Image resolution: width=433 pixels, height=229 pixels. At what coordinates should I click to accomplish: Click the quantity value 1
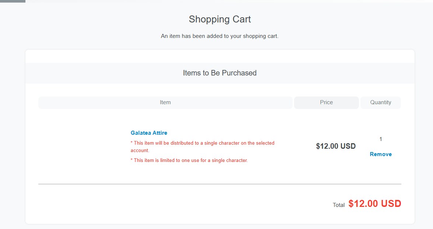point(381,139)
